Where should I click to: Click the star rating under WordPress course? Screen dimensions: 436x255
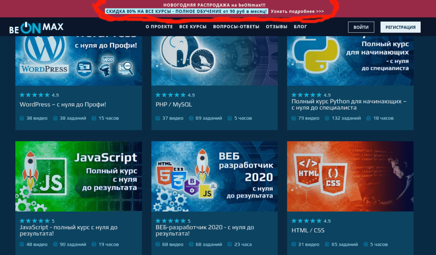coord(34,95)
